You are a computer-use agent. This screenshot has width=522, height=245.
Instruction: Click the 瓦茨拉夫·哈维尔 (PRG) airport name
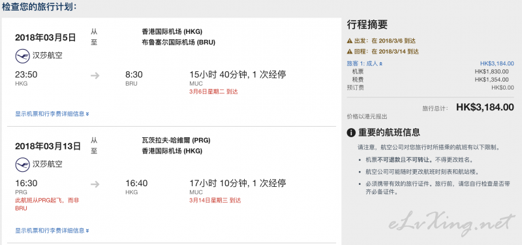click(x=176, y=140)
